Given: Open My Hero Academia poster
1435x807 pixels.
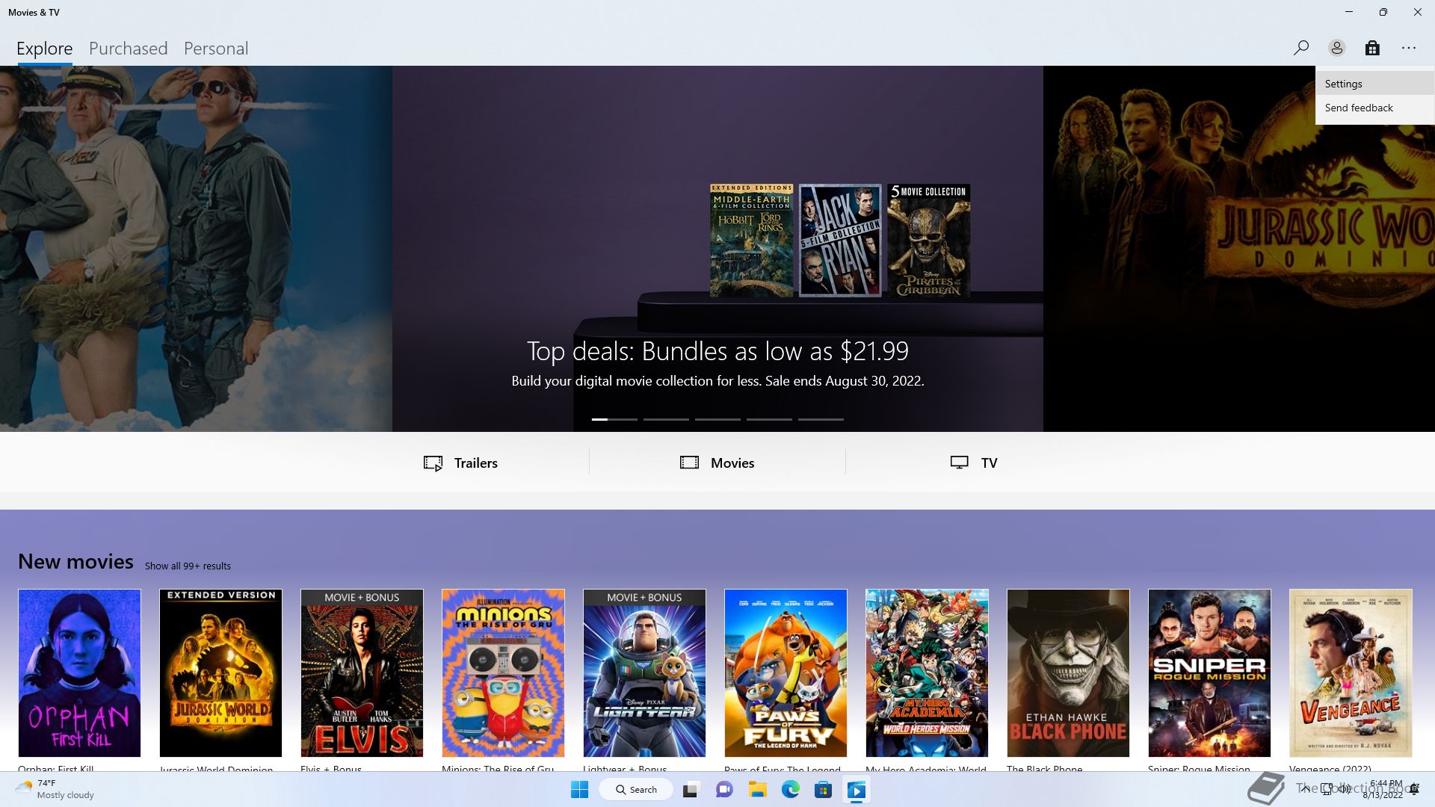Looking at the screenshot, I should tap(927, 672).
